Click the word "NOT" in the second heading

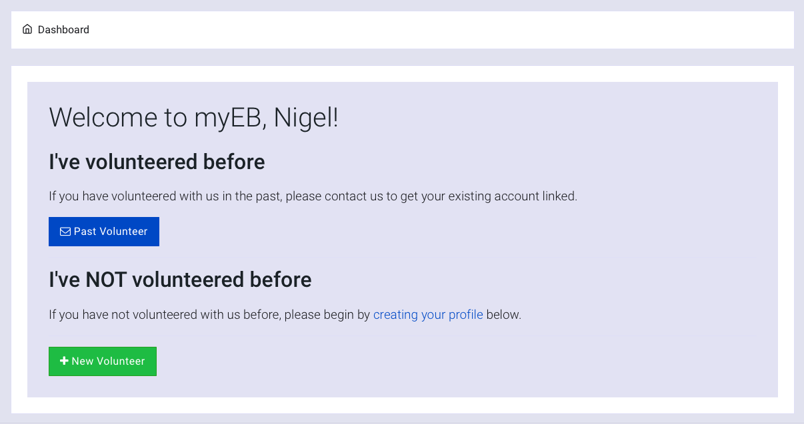click(106, 280)
